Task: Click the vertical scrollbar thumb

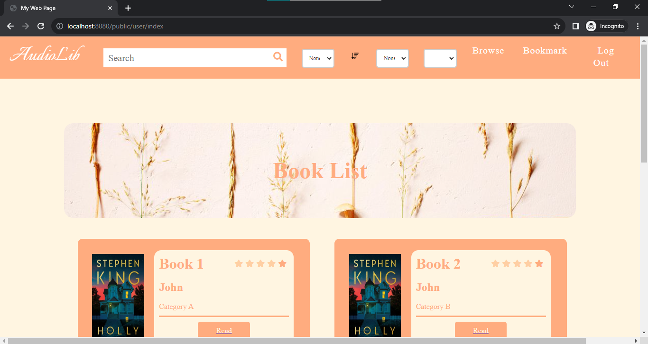Action: [x=644, y=103]
